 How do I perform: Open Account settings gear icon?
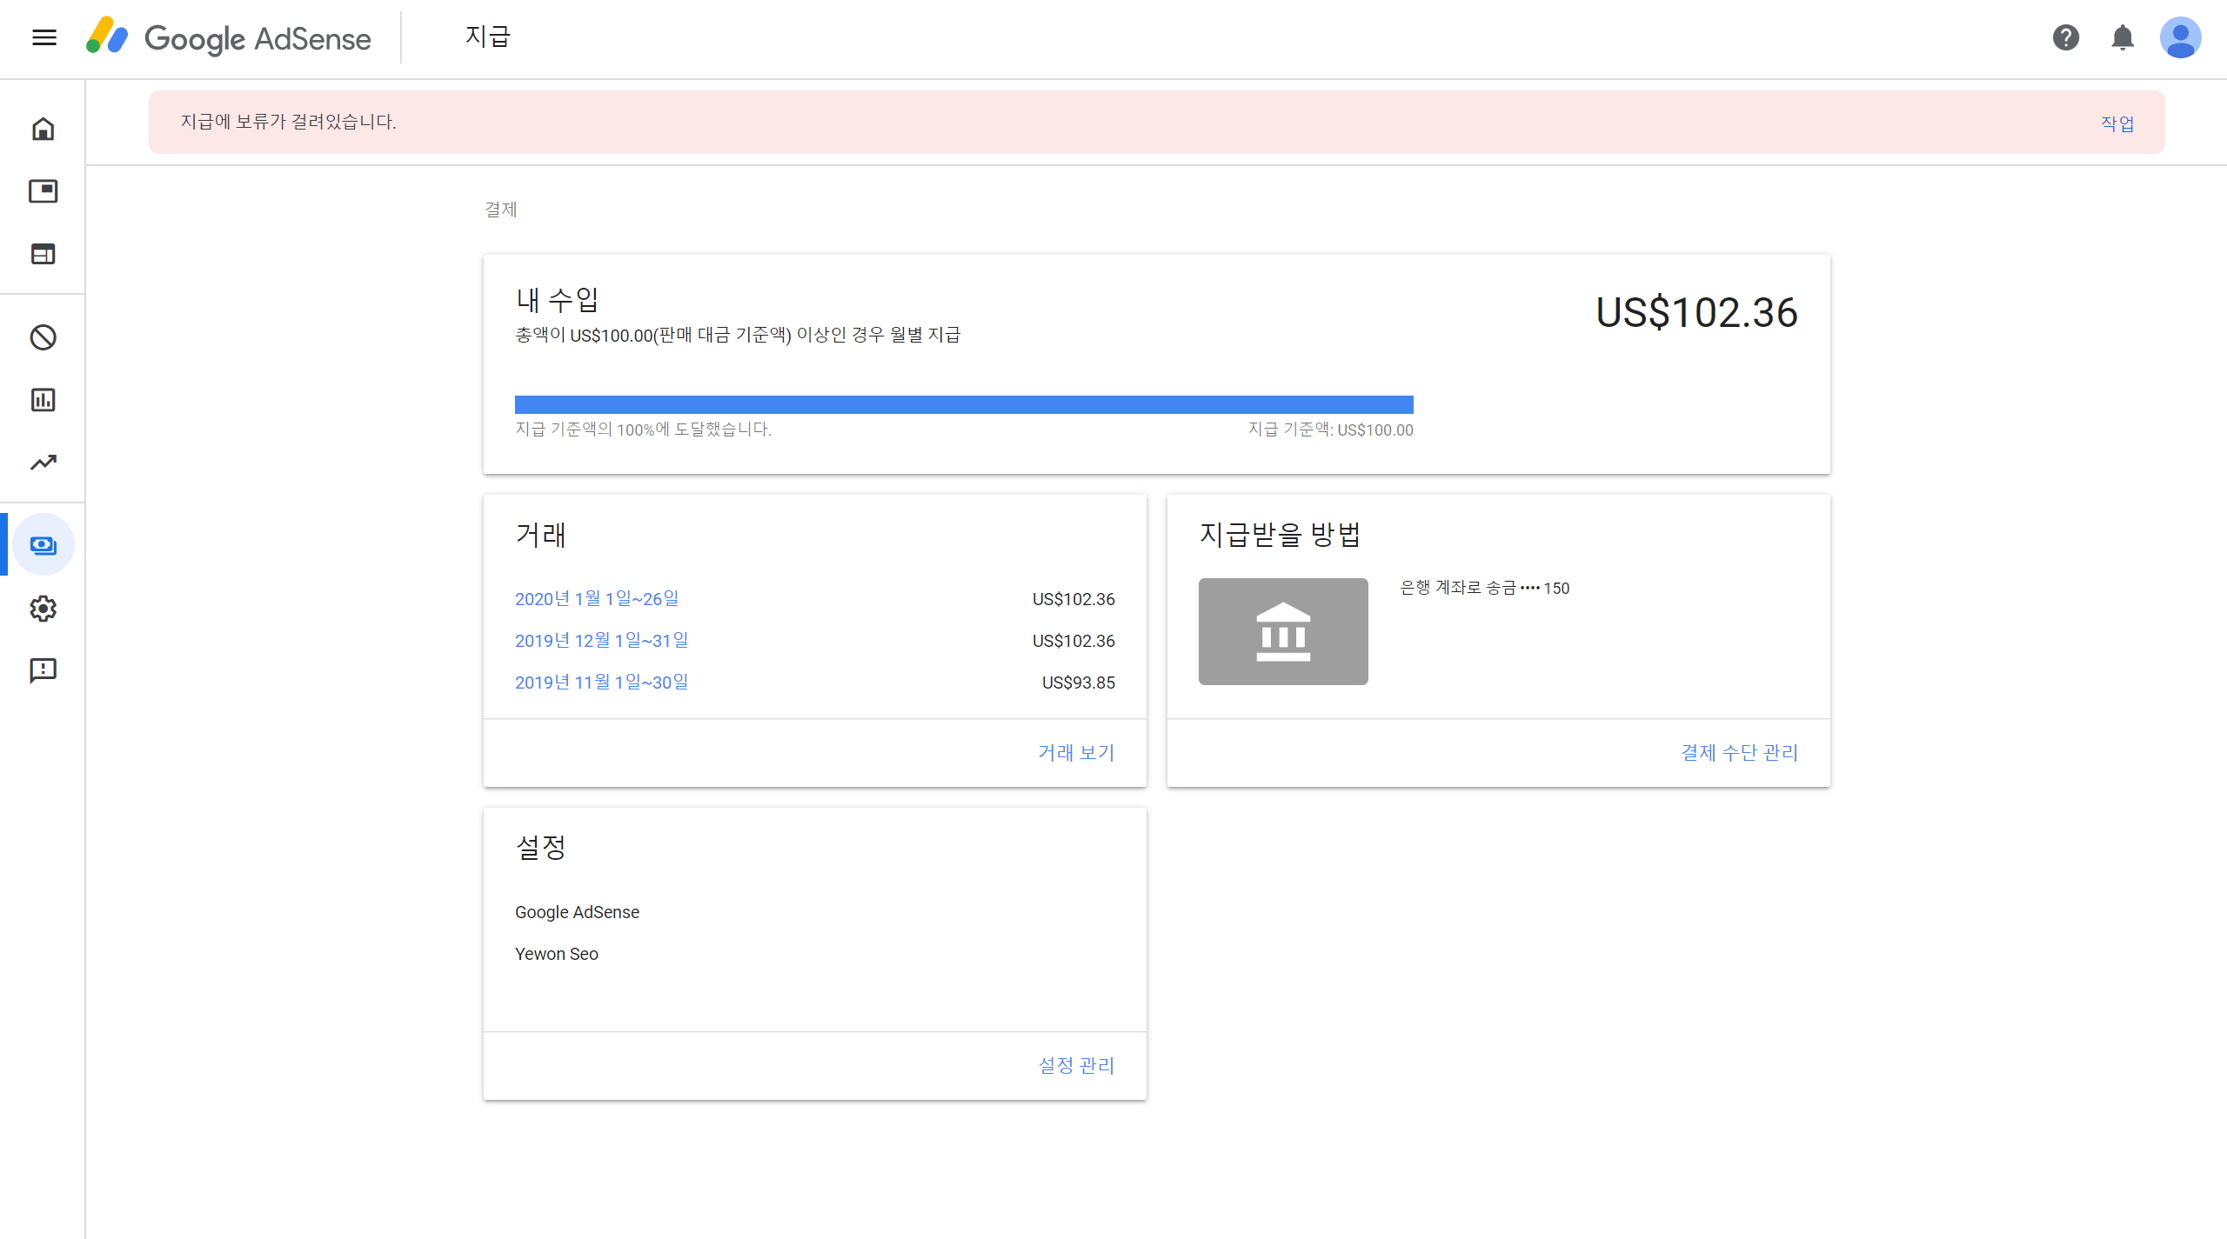[x=43, y=608]
